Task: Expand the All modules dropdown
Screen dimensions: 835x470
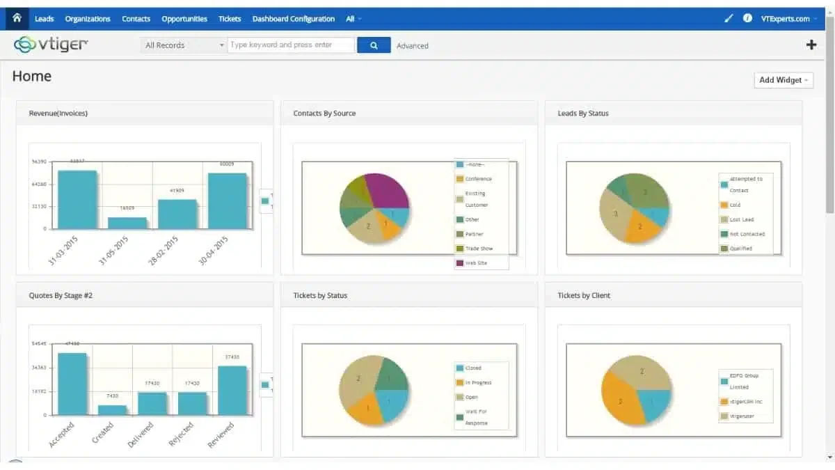Action: coord(353,19)
